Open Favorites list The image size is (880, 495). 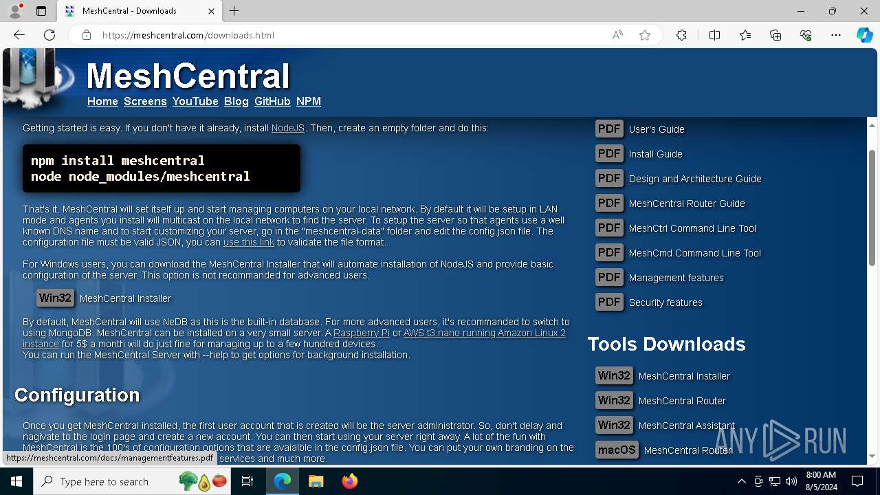tap(745, 35)
